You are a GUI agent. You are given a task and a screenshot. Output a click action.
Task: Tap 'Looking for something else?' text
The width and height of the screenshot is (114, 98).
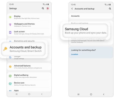point(83,50)
